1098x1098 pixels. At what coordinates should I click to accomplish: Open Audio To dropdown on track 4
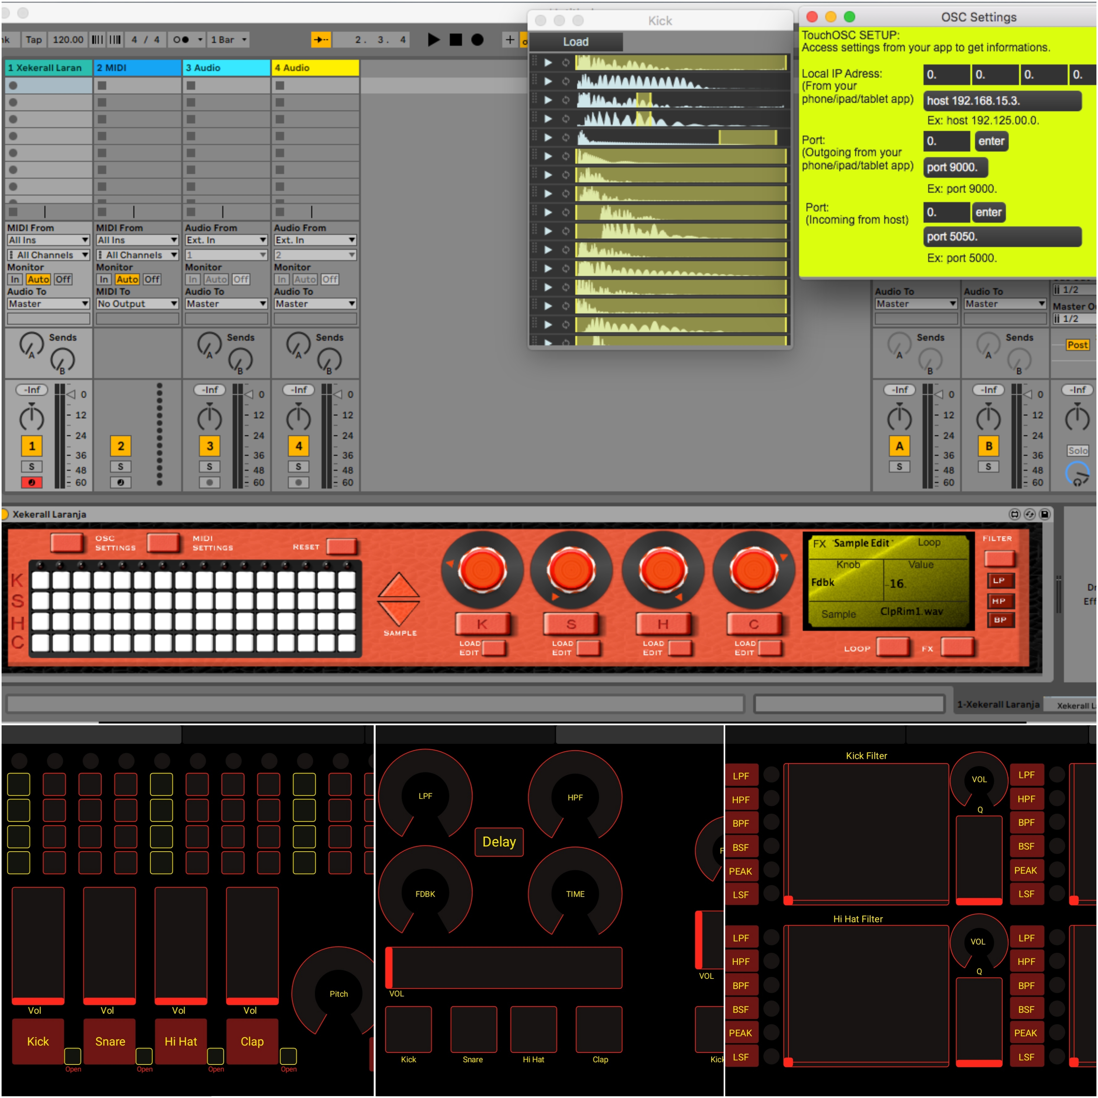pyautogui.click(x=315, y=304)
